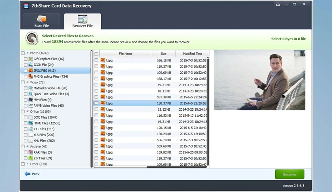Sort by the File Name column header
Viewport: 332px width, 192px height.
pyautogui.click(x=125, y=54)
